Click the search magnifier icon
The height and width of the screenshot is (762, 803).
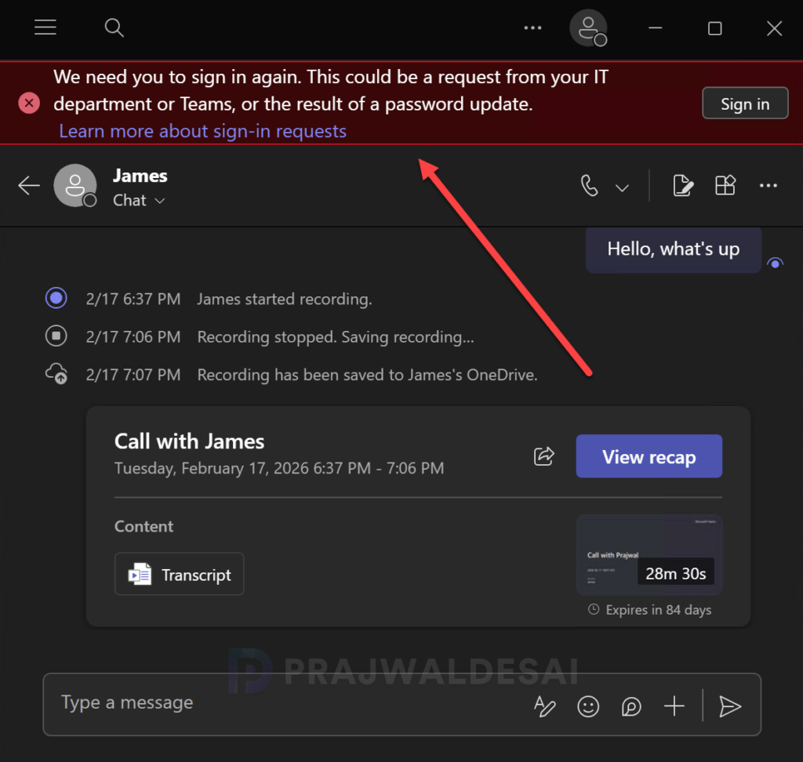[114, 27]
